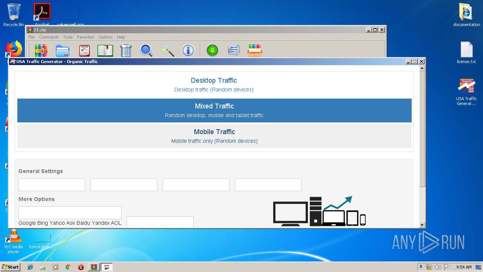Select the Desktop Traffic option
The image size is (483, 272).
tap(214, 85)
